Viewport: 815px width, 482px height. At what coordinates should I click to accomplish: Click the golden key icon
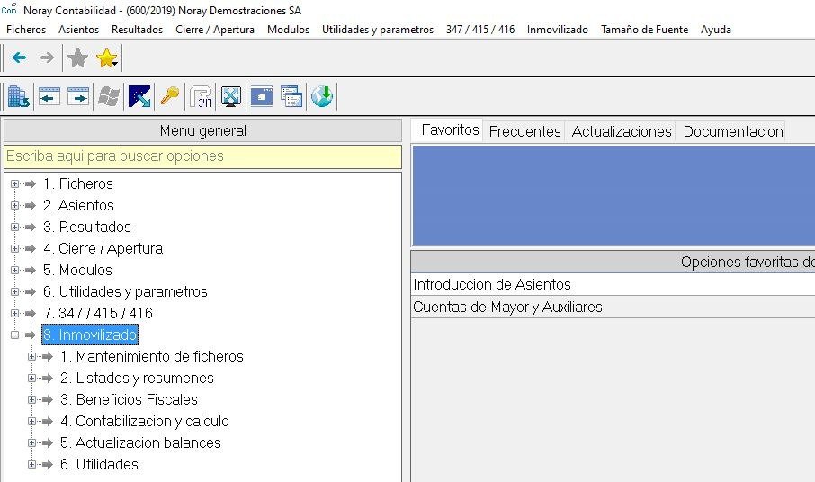(x=169, y=96)
